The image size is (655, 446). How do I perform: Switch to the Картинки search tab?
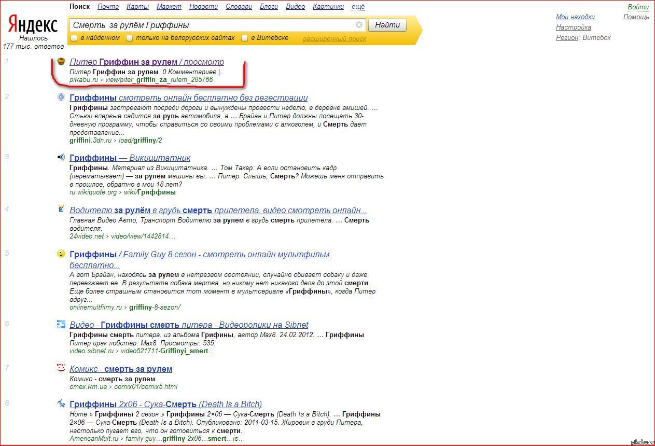click(x=328, y=7)
